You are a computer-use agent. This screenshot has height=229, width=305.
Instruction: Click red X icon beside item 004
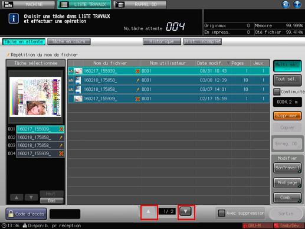pos(61,153)
